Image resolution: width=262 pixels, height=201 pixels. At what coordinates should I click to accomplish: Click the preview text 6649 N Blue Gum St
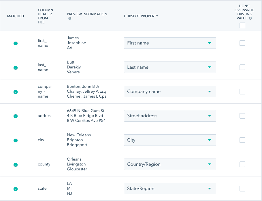tap(86, 110)
